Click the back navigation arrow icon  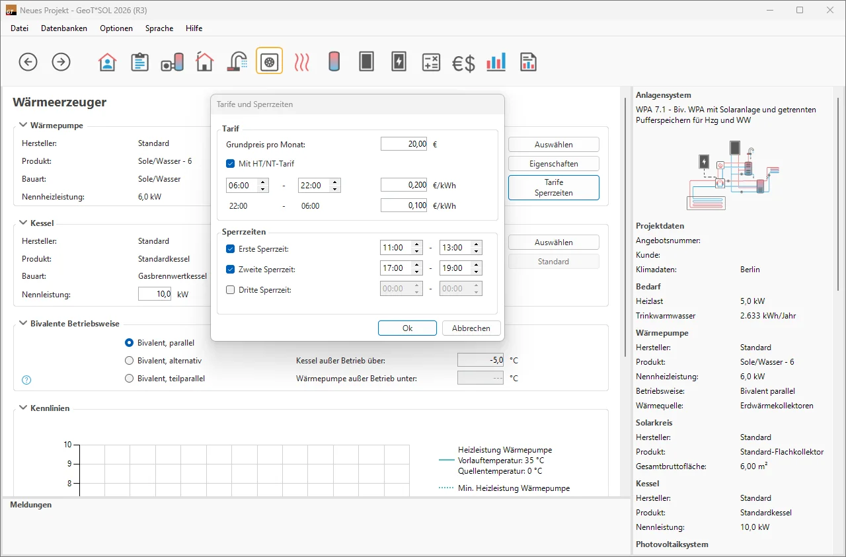point(28,62)
